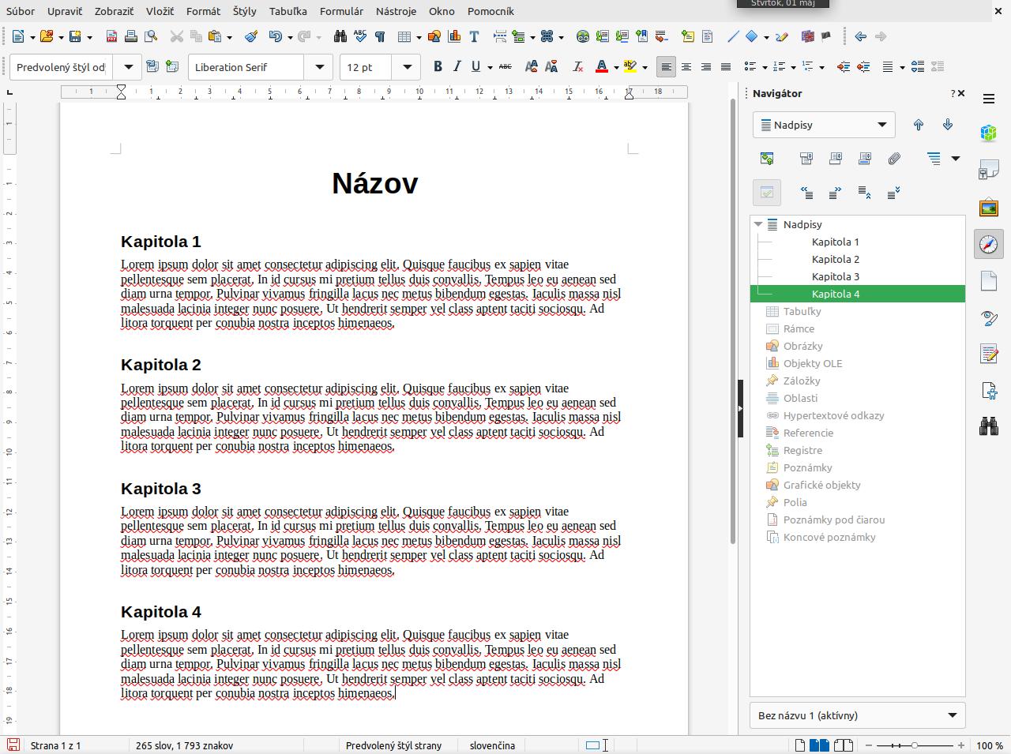Viewport: 1011px width, 754px height.
Task: Click the Print icon in toolbar
Action: tap(131, 36)
